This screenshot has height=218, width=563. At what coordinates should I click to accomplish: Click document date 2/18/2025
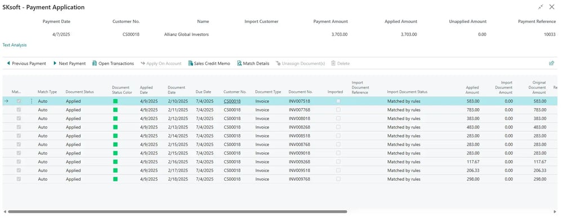[178, 179]
